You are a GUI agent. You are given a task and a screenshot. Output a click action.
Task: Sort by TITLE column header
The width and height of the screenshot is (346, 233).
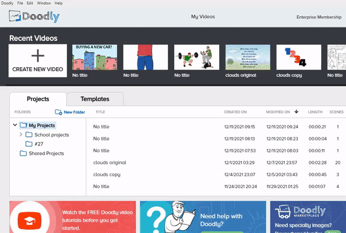click(100, 112)
